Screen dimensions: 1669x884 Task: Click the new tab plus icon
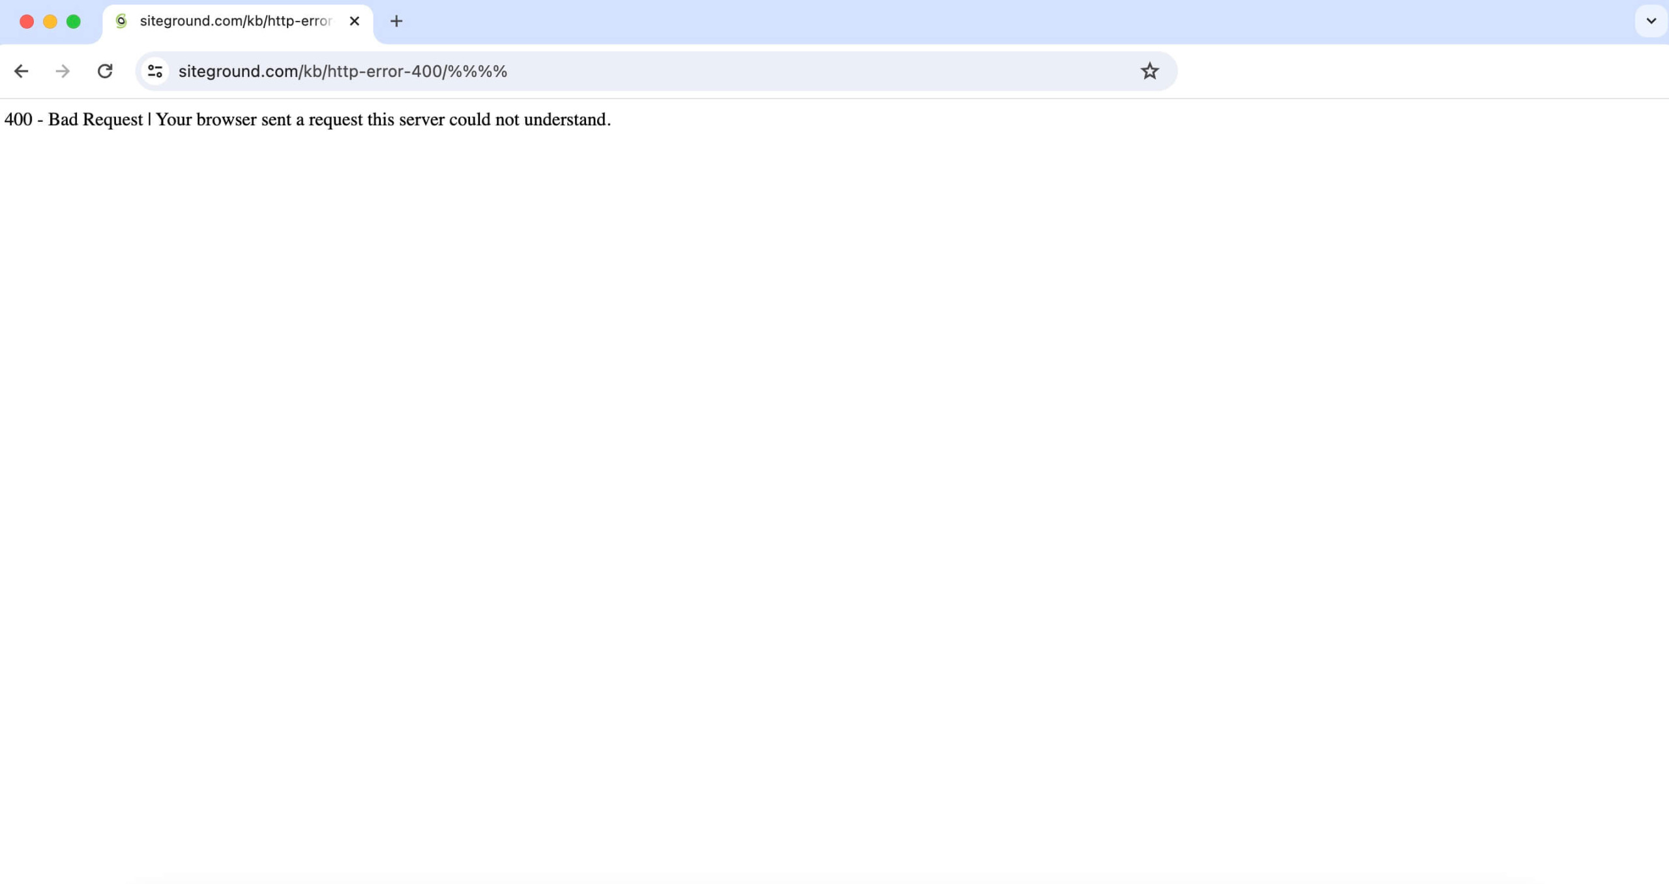pyautogui.click(x=396, y=21)
